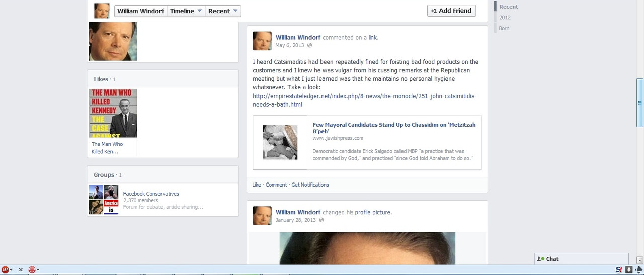Open May 6, 2013 timestamp

pos(290,45)
